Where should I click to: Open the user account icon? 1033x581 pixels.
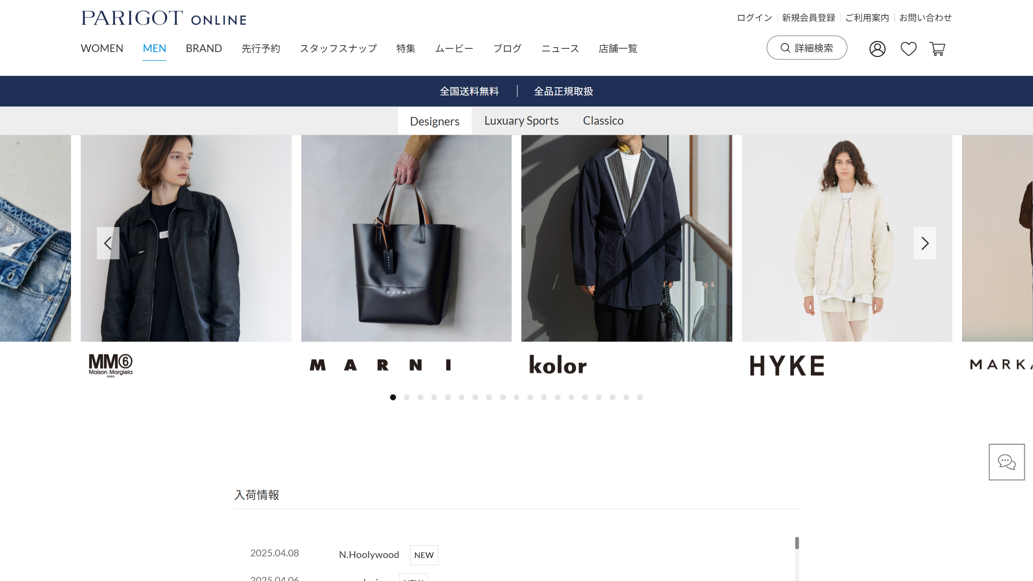(877, 49)
